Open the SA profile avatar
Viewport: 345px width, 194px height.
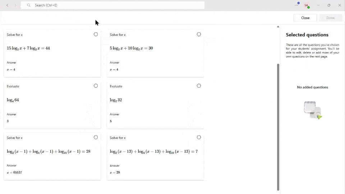[x=307, y=5]
